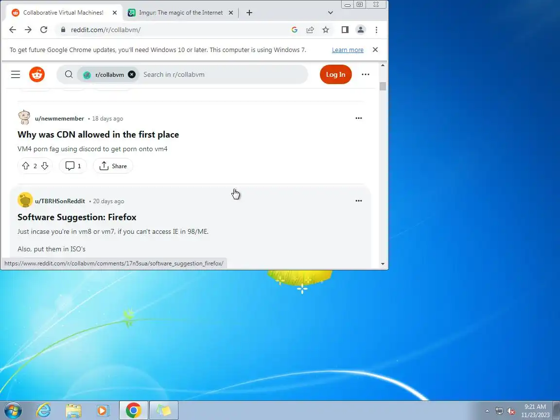Open options menu for the CDN post
This screenshot has width=560, height=420.
coord(359,118)
